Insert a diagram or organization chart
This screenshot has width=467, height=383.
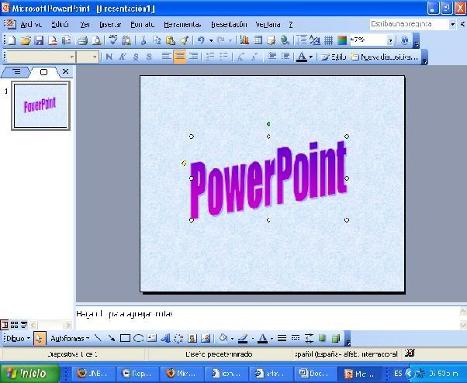[x=178, y=338]
